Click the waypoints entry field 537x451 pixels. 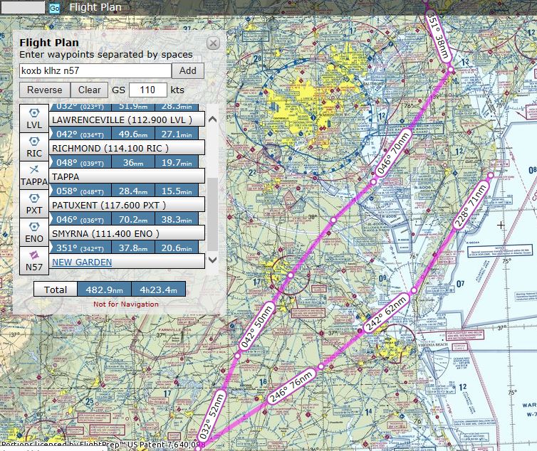pos(95,71)
